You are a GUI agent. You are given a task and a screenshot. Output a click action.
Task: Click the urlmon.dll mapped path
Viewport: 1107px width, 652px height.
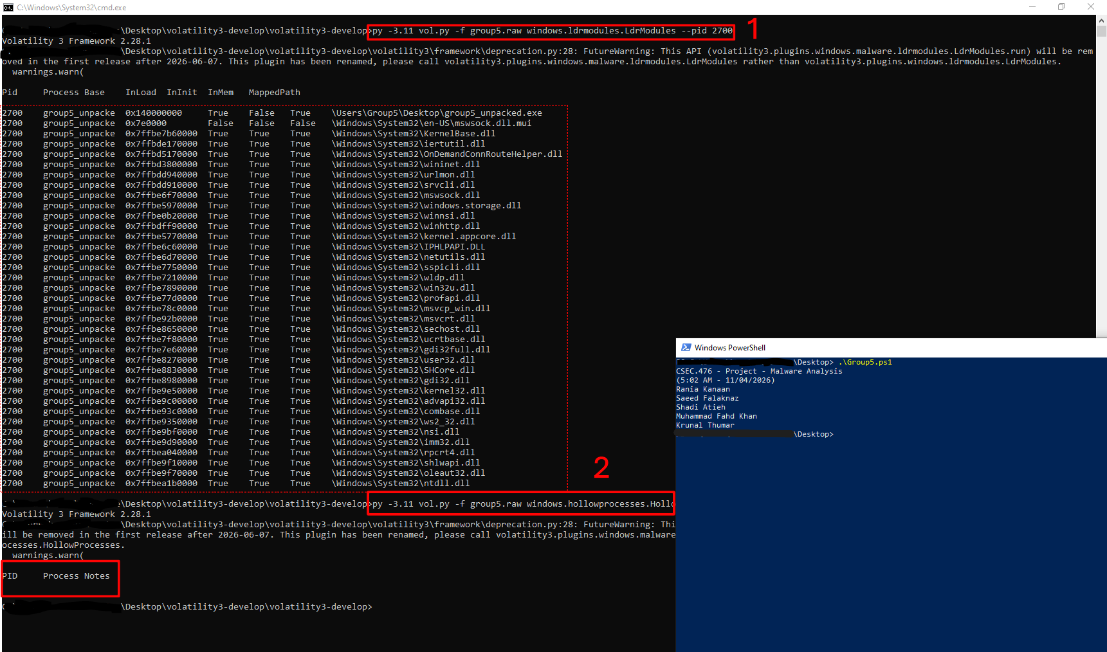coord(403,175)
